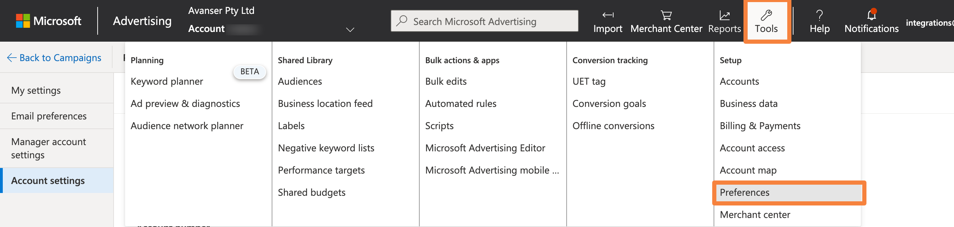This screenshot has height=227, width=954.
Task: Open Merchant Center cart icon
Action: (x=666, y=15)
